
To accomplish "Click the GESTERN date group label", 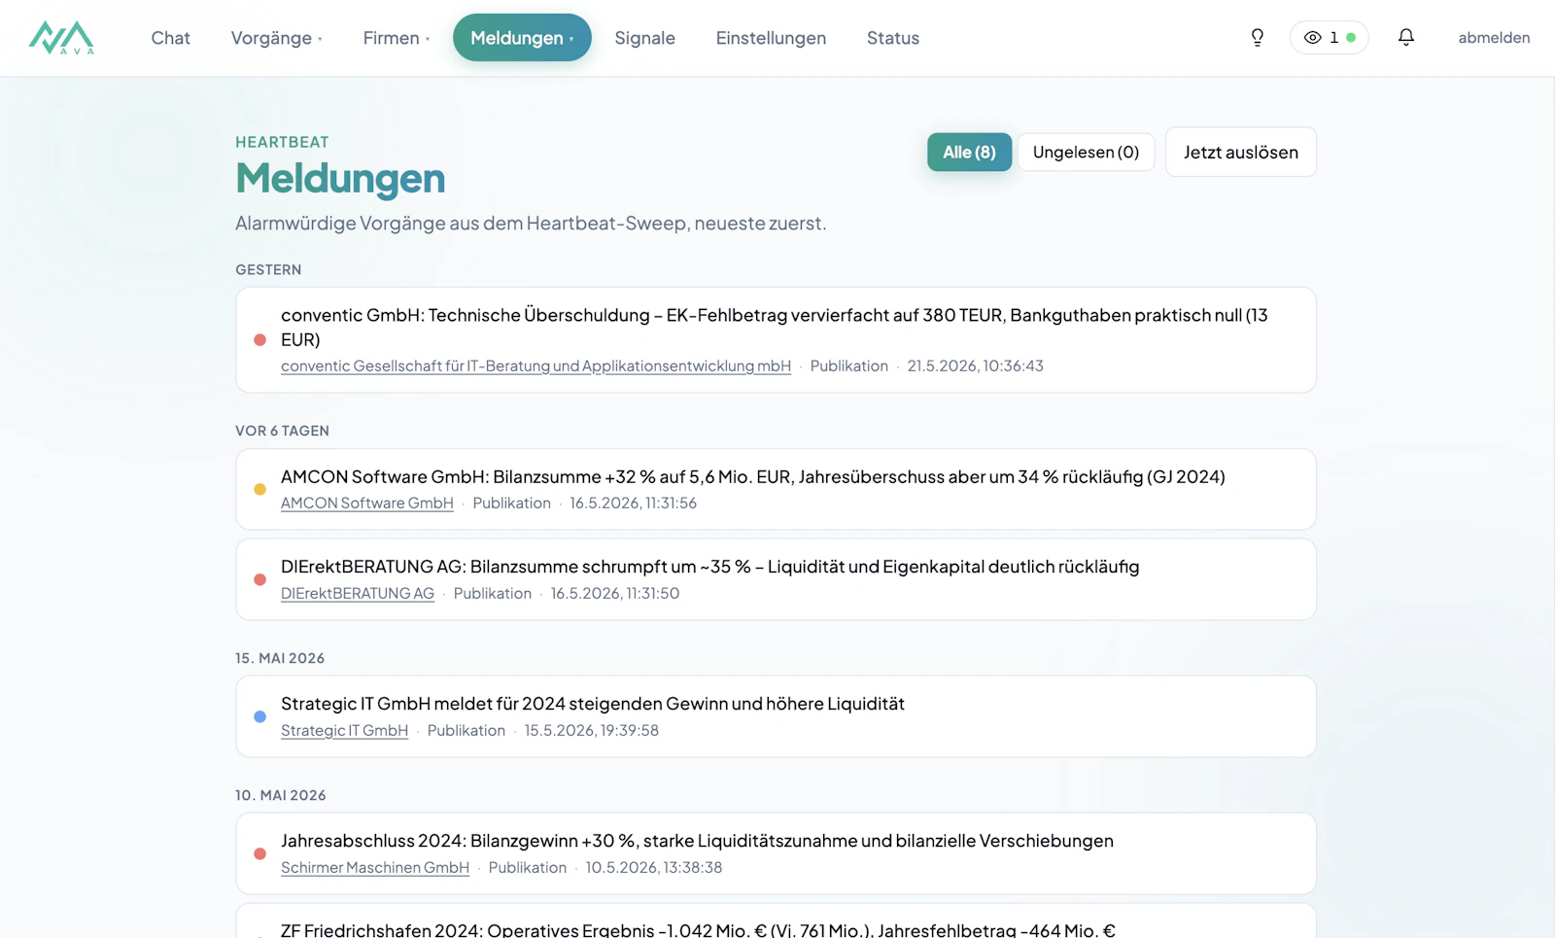I will point(268,270).
